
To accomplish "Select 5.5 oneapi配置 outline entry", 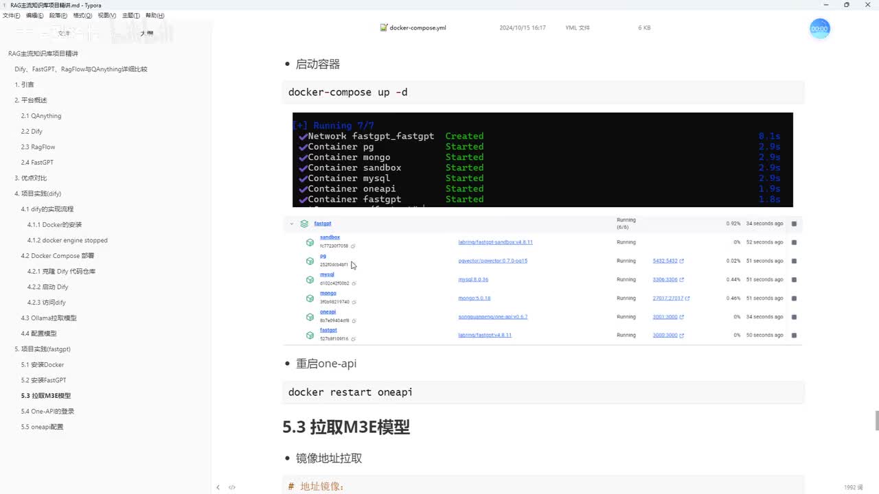I will click(42, 427).
